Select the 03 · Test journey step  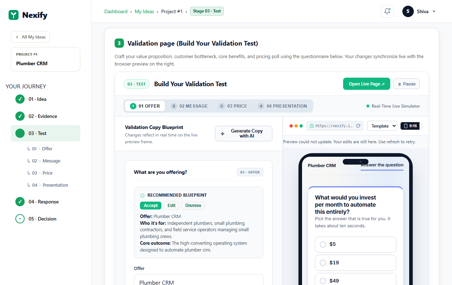(45, 133)
